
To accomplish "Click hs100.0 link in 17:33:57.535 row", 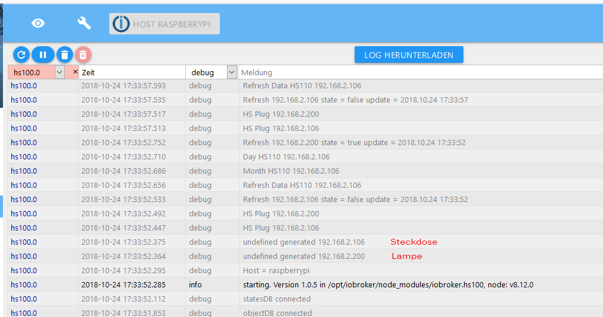I will coord(24,100).
